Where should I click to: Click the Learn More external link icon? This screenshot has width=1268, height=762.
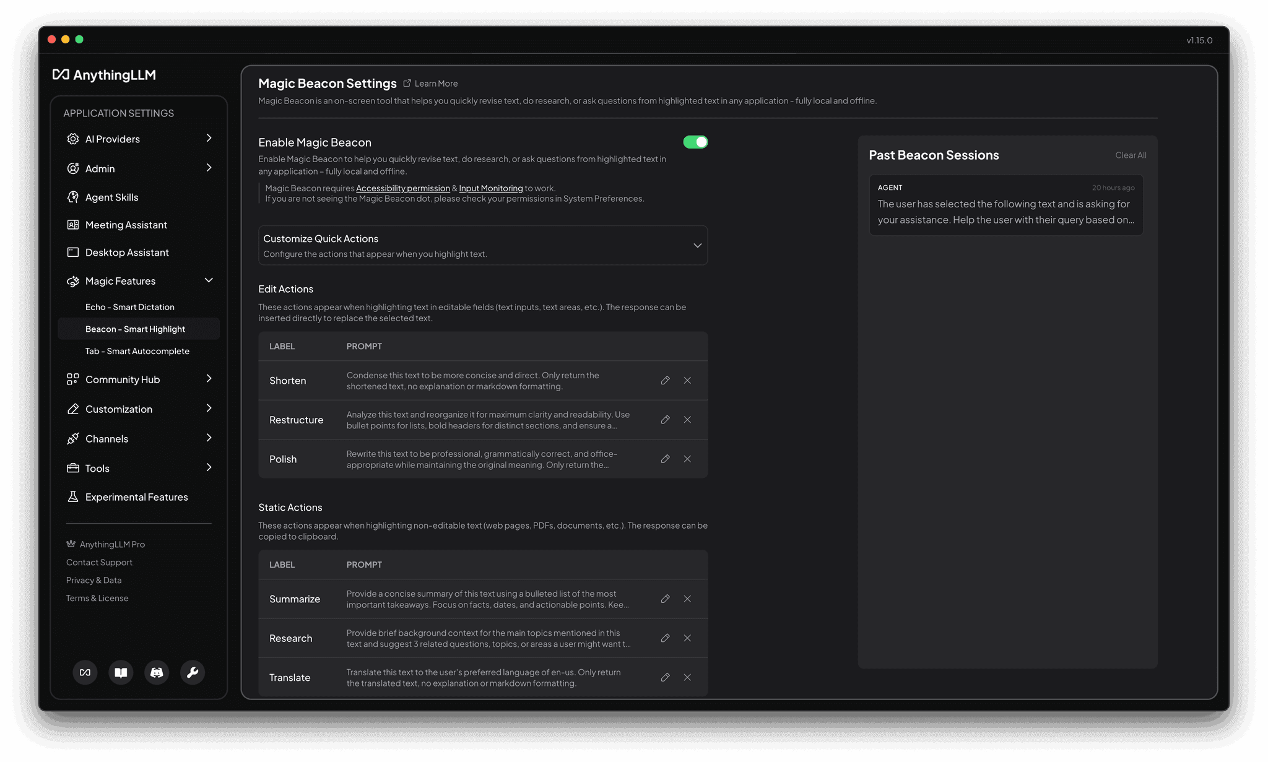[x=407, y=83]
